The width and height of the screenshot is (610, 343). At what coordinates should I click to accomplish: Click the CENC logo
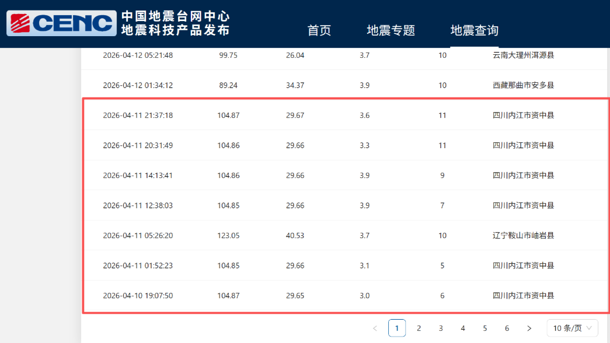61,23
